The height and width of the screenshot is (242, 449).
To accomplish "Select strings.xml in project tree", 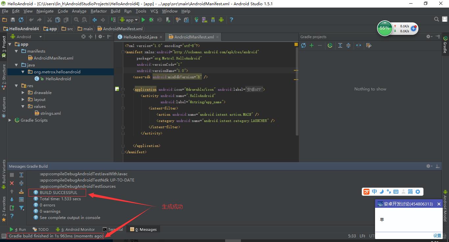I will [x=47, y=113].
